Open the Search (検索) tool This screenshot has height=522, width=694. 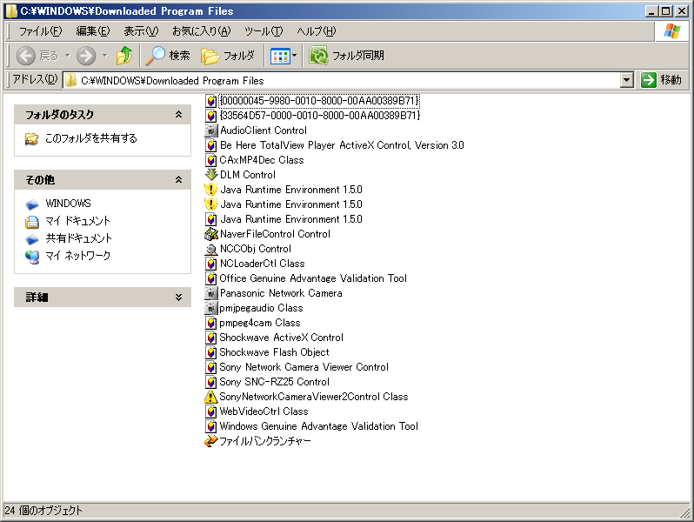[x=168, y=56]
